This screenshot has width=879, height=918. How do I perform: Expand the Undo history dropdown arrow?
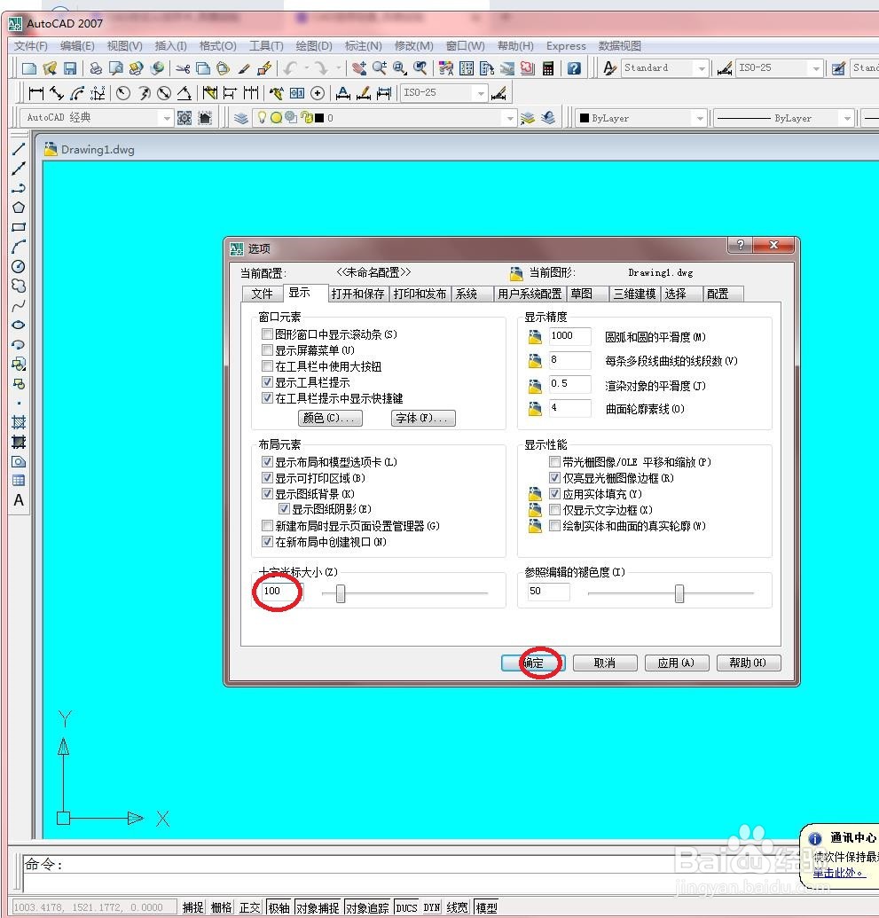306,68
